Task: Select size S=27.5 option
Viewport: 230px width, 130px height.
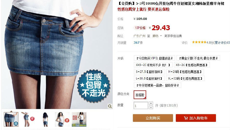Action: 149,72
